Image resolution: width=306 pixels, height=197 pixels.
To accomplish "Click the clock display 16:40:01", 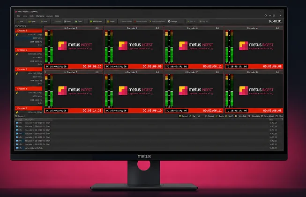I will pos(275,21).
